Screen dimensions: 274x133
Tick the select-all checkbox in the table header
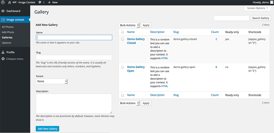coord(122,32)
